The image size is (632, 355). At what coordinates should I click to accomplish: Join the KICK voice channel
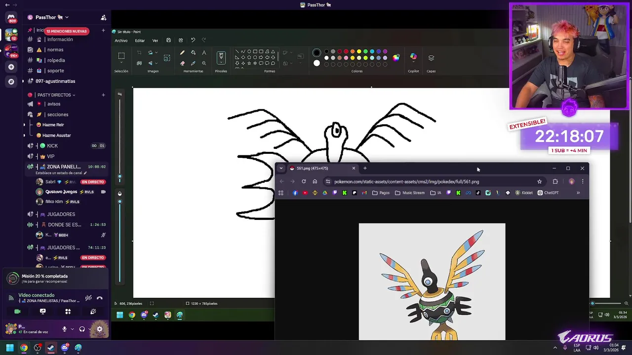click(x=52, y=146)
